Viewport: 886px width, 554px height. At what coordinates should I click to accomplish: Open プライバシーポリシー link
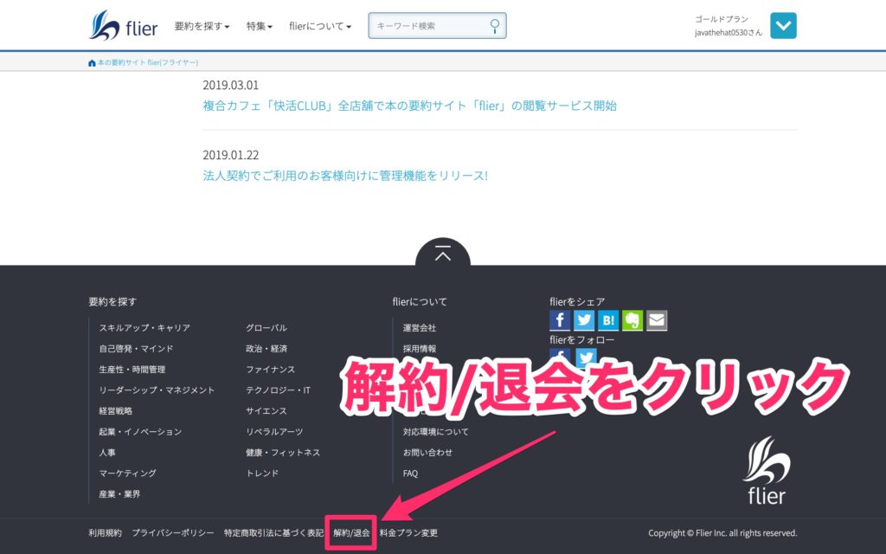coord(173,533)
